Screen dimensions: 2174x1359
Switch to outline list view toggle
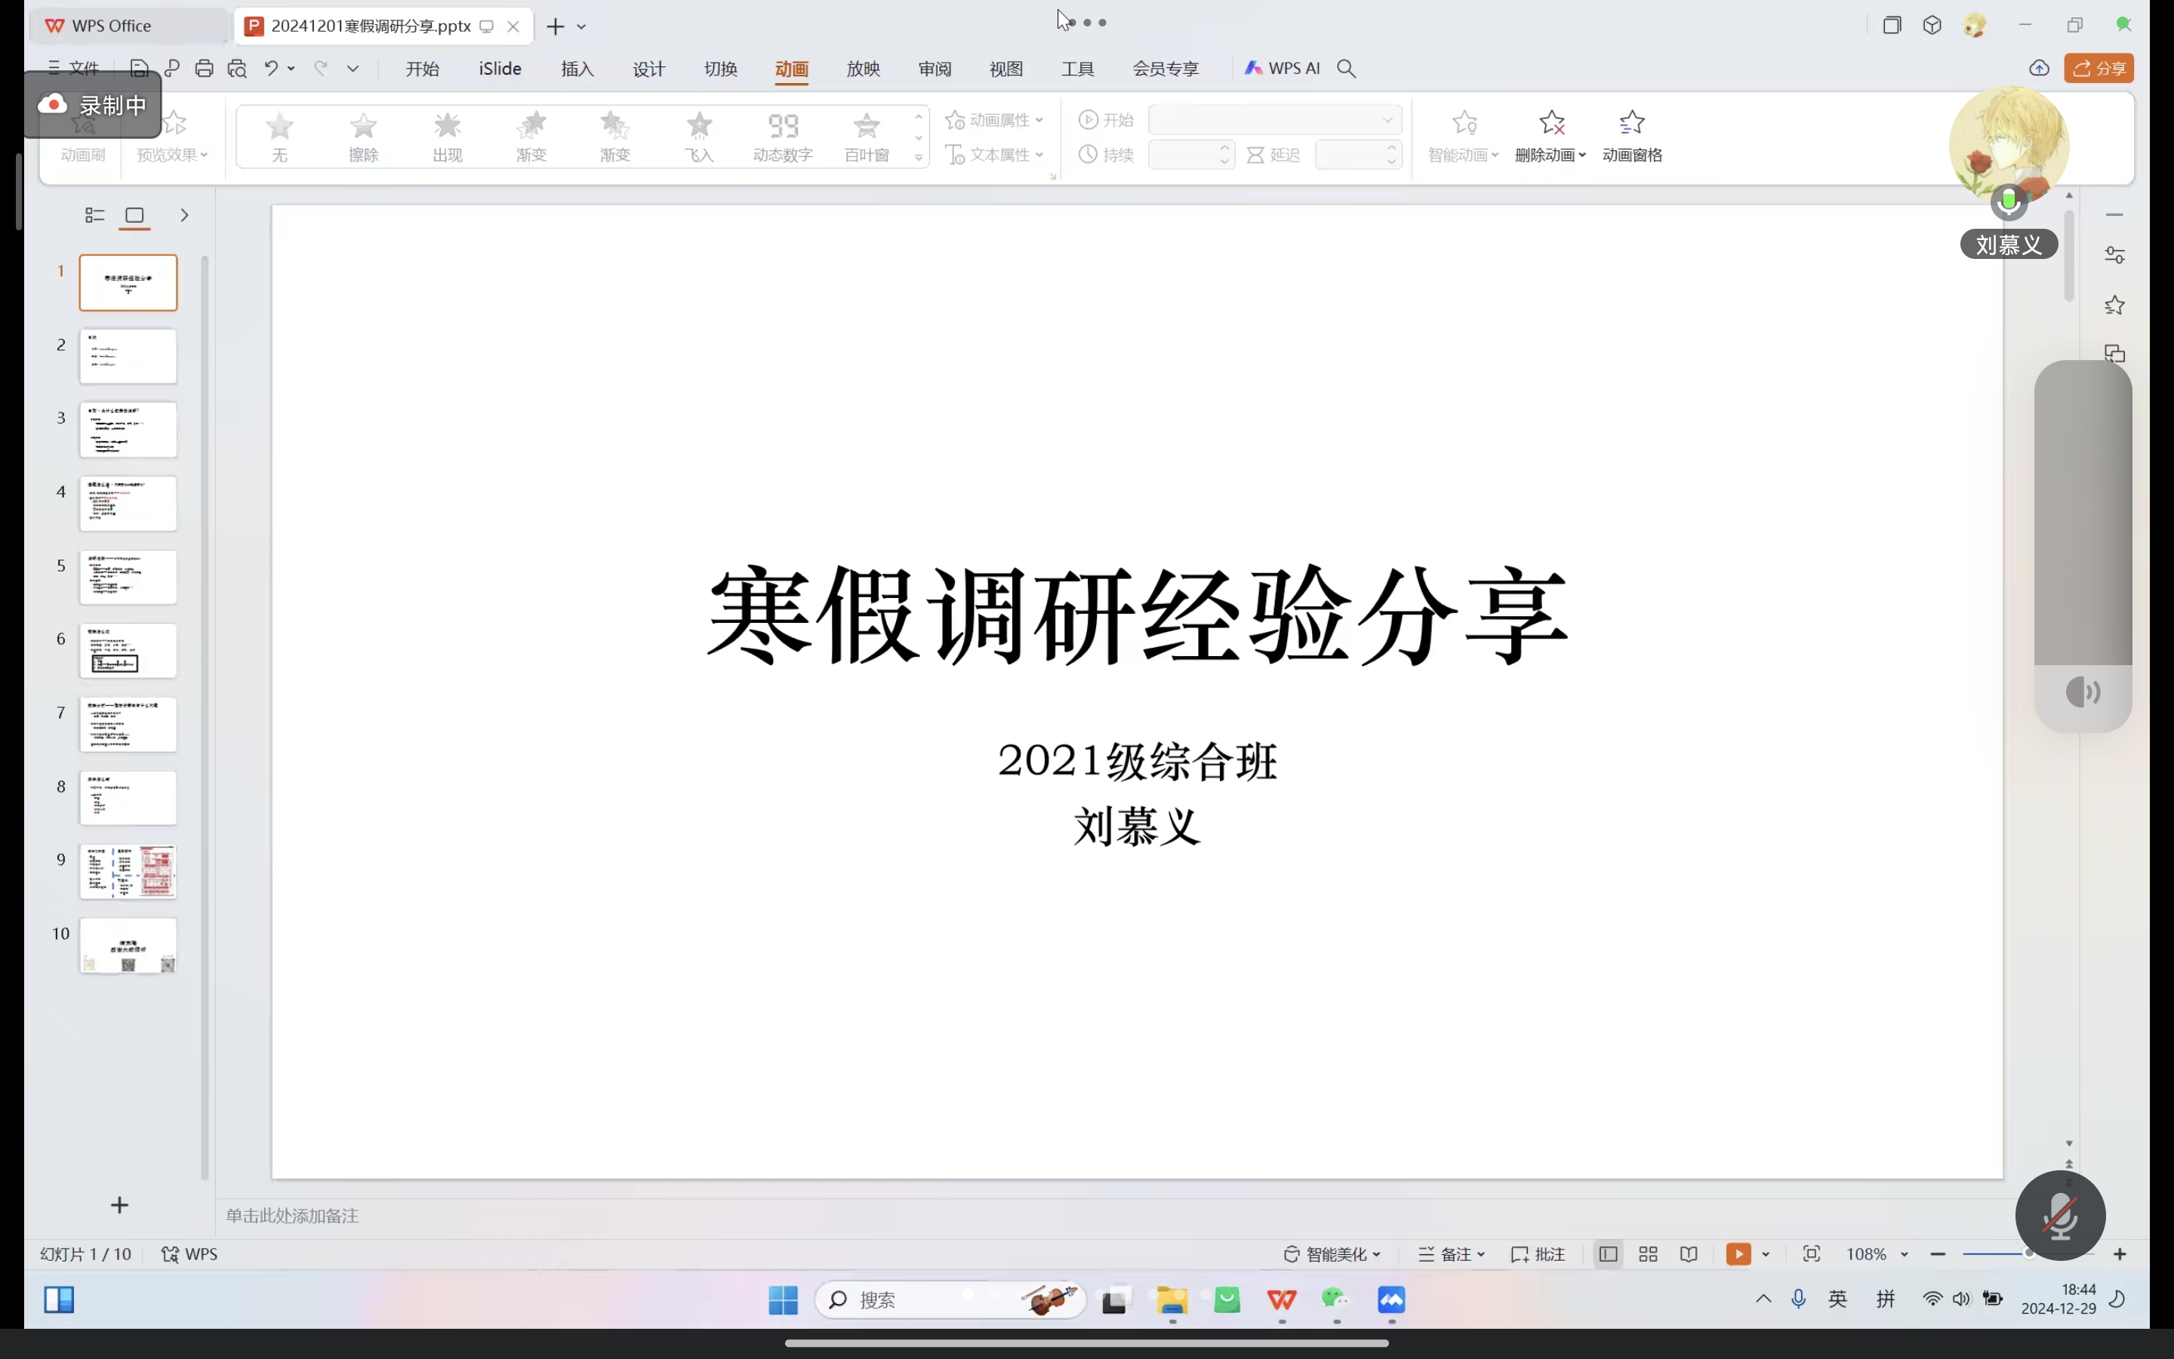[x=94, y=216]
